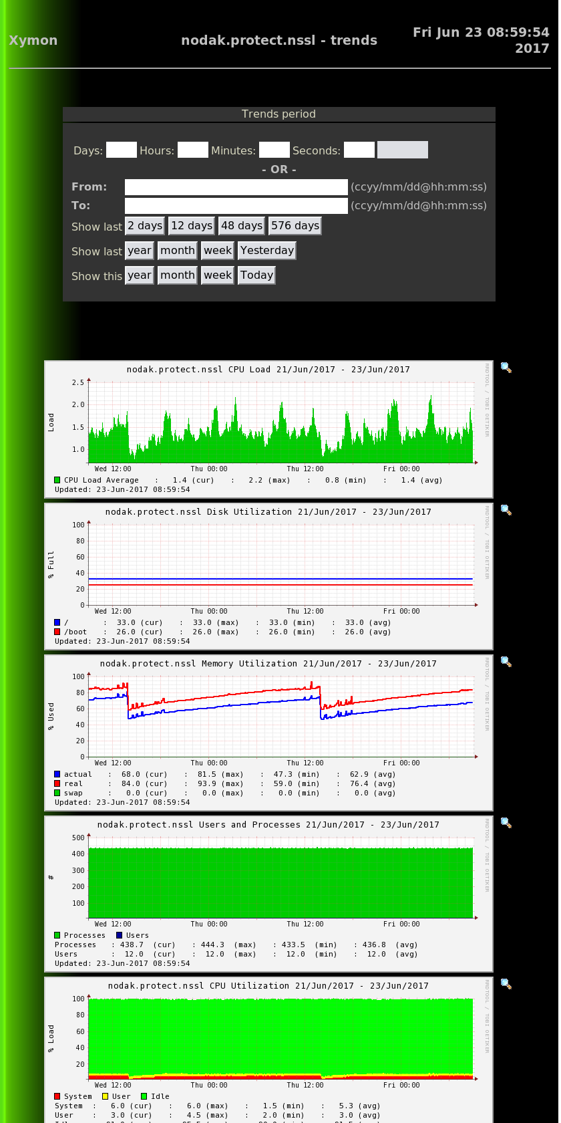
Task: Click the Seconds input field
Action: pos(359,150)
